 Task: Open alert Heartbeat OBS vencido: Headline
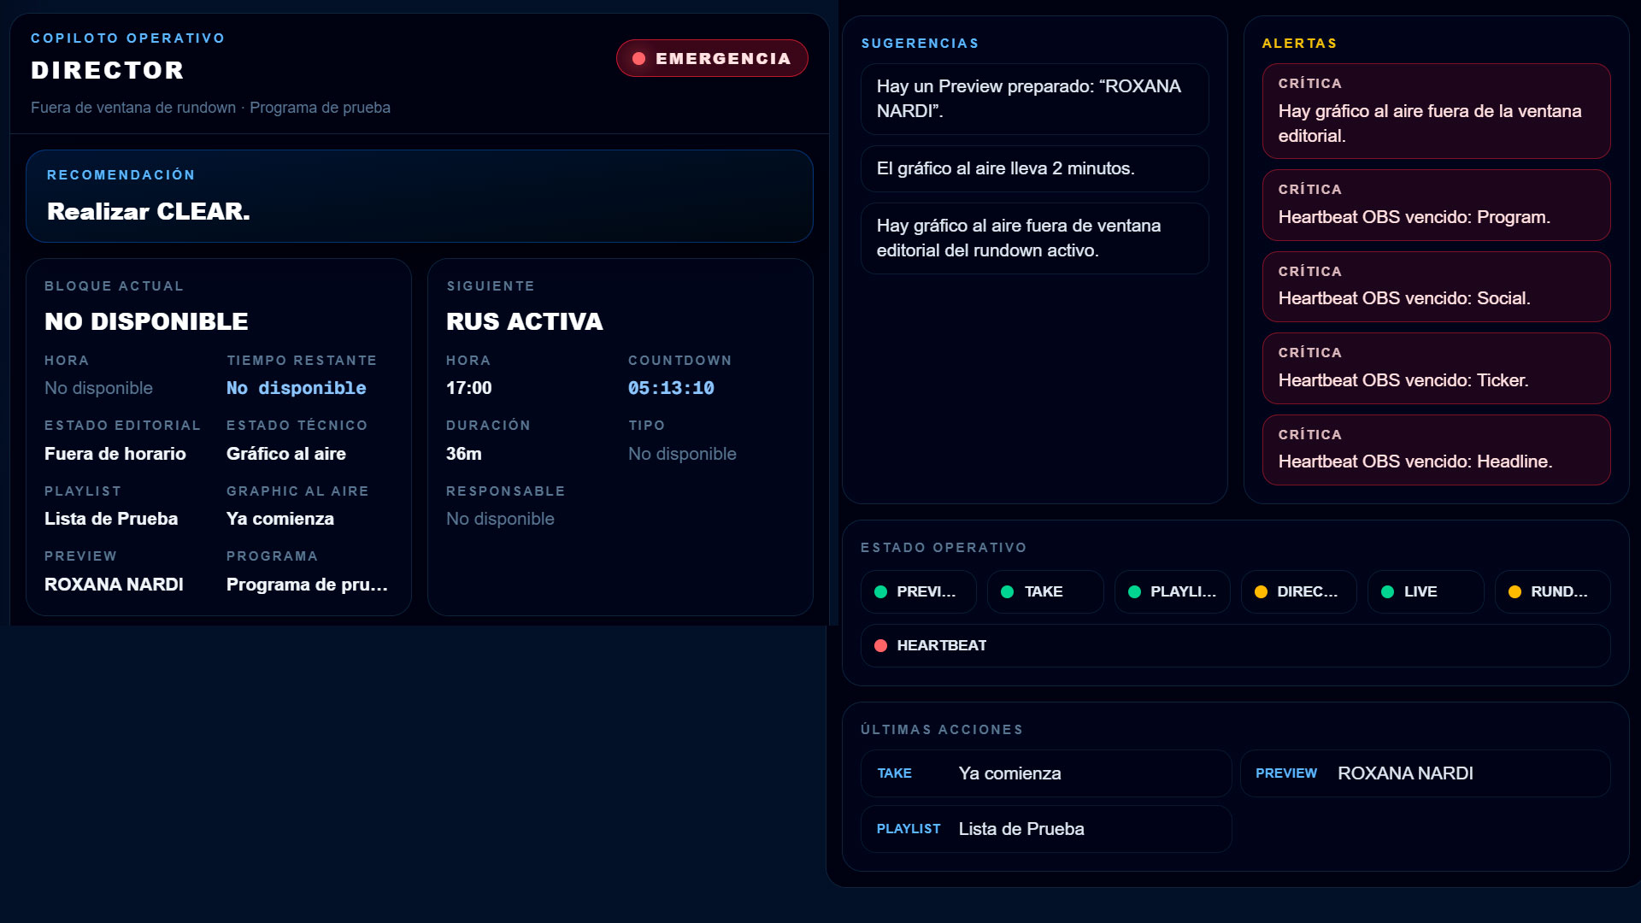point(1437,450)
